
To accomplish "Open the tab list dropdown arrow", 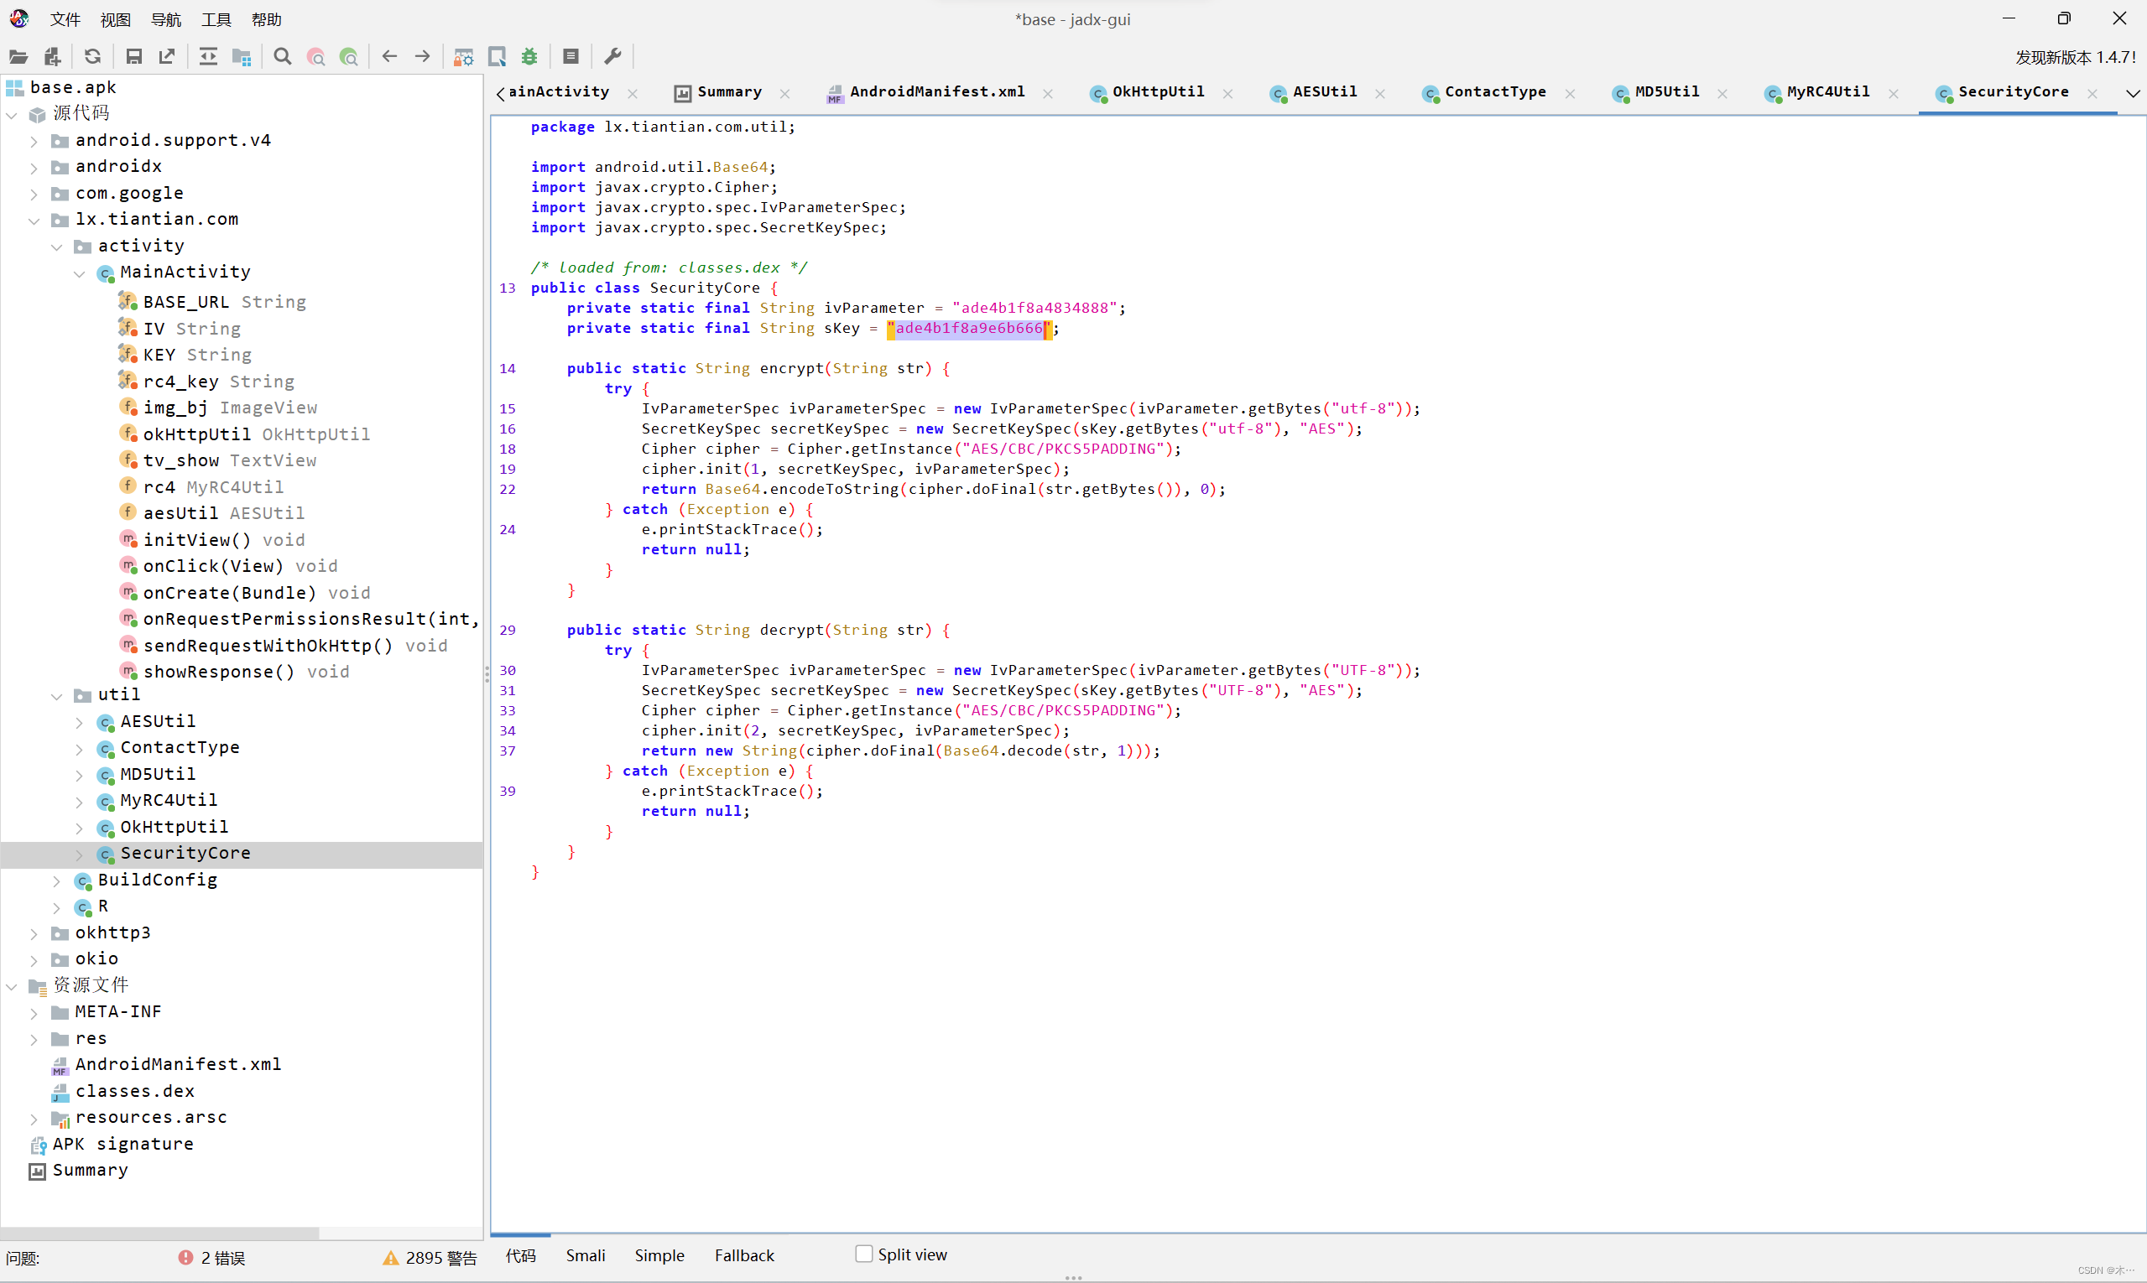I will (x=2132, y=93).
